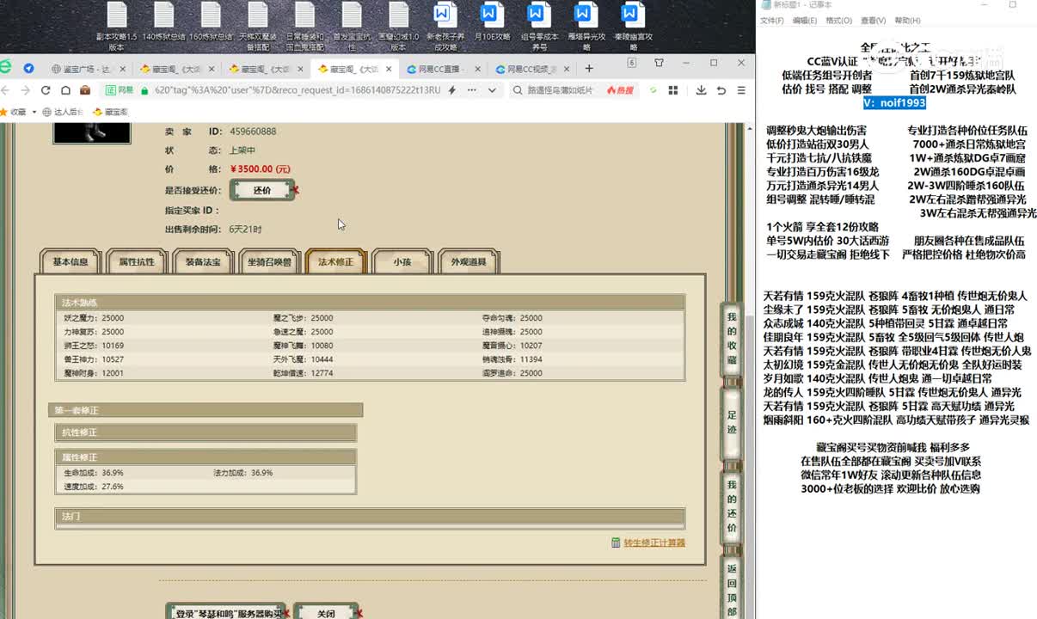Viewport: 1037px width, 619px height.
Task: Click the 360 browser logo icon
Action: tap(5, 67)
